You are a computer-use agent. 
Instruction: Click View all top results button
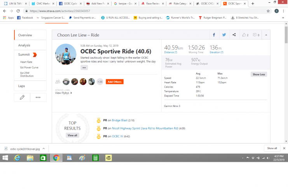click(72, 135)
